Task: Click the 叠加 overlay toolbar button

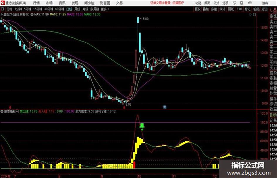Action: 206,9
